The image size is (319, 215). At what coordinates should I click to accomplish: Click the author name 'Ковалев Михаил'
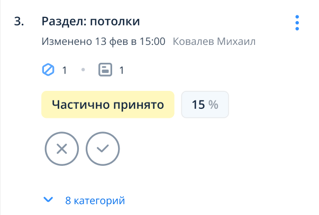click(x=214, y=41)
